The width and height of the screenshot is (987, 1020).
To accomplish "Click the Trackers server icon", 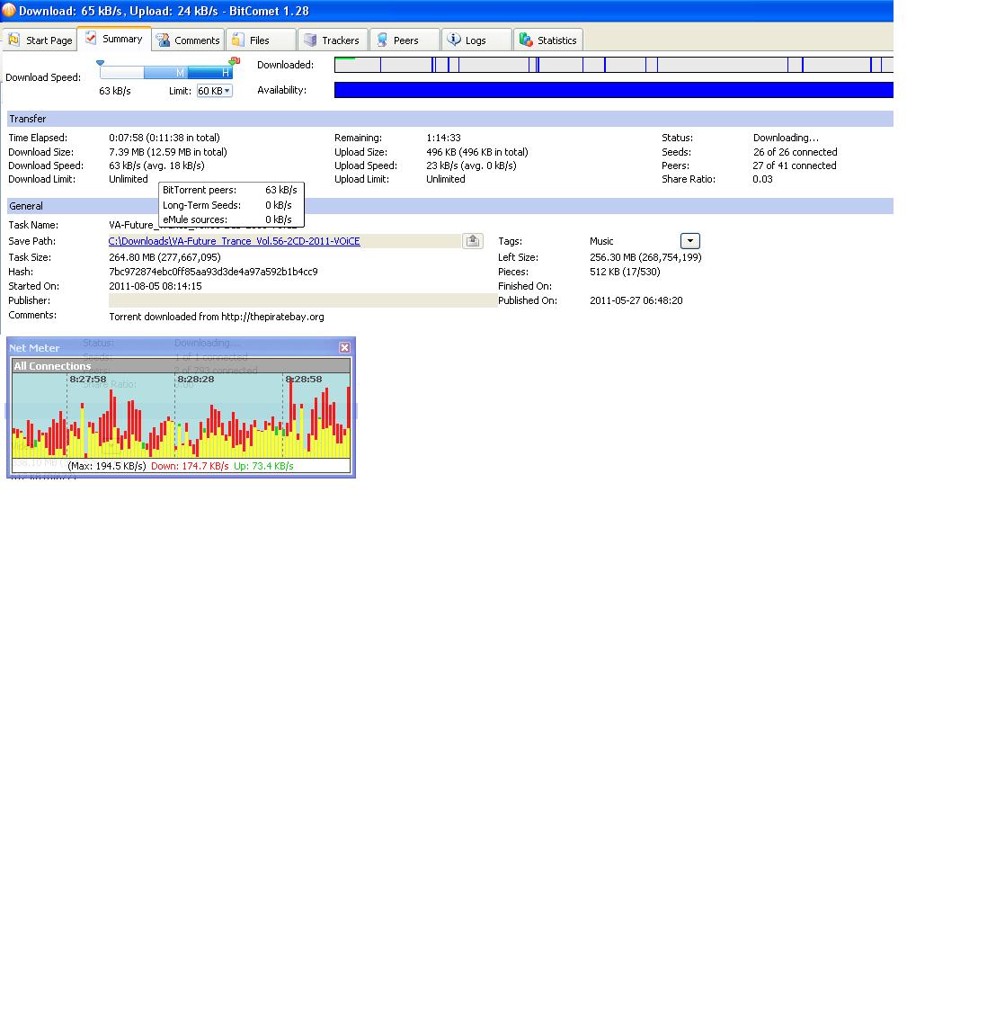I will tap(311, 40).
